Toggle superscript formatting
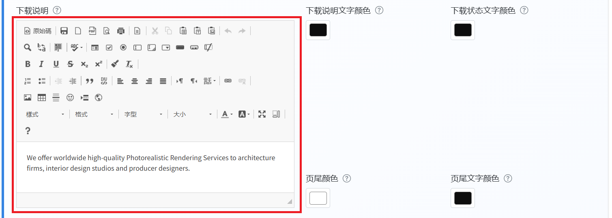 [x=99, y=64]
